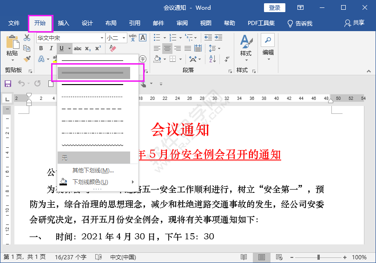
Task: Click the bullets list icon
Action: [x=157, y=37]
